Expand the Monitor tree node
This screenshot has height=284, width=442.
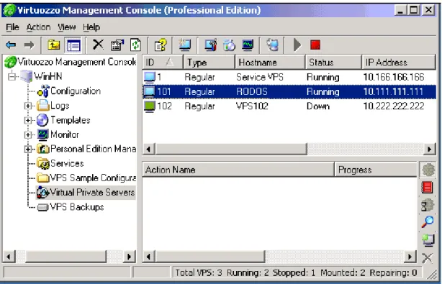[x=27, y=135]
